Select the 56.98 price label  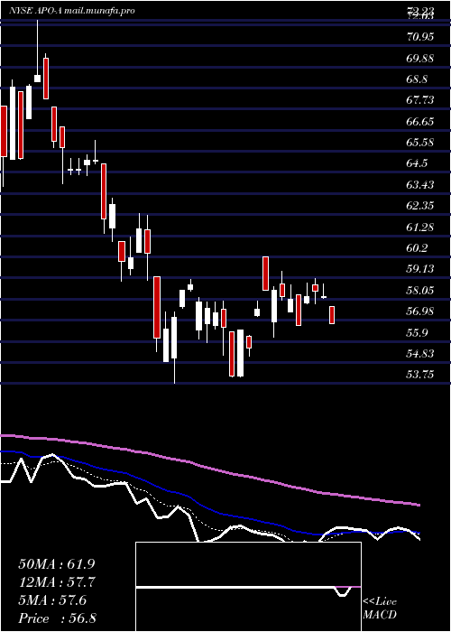tap(419, 311)
